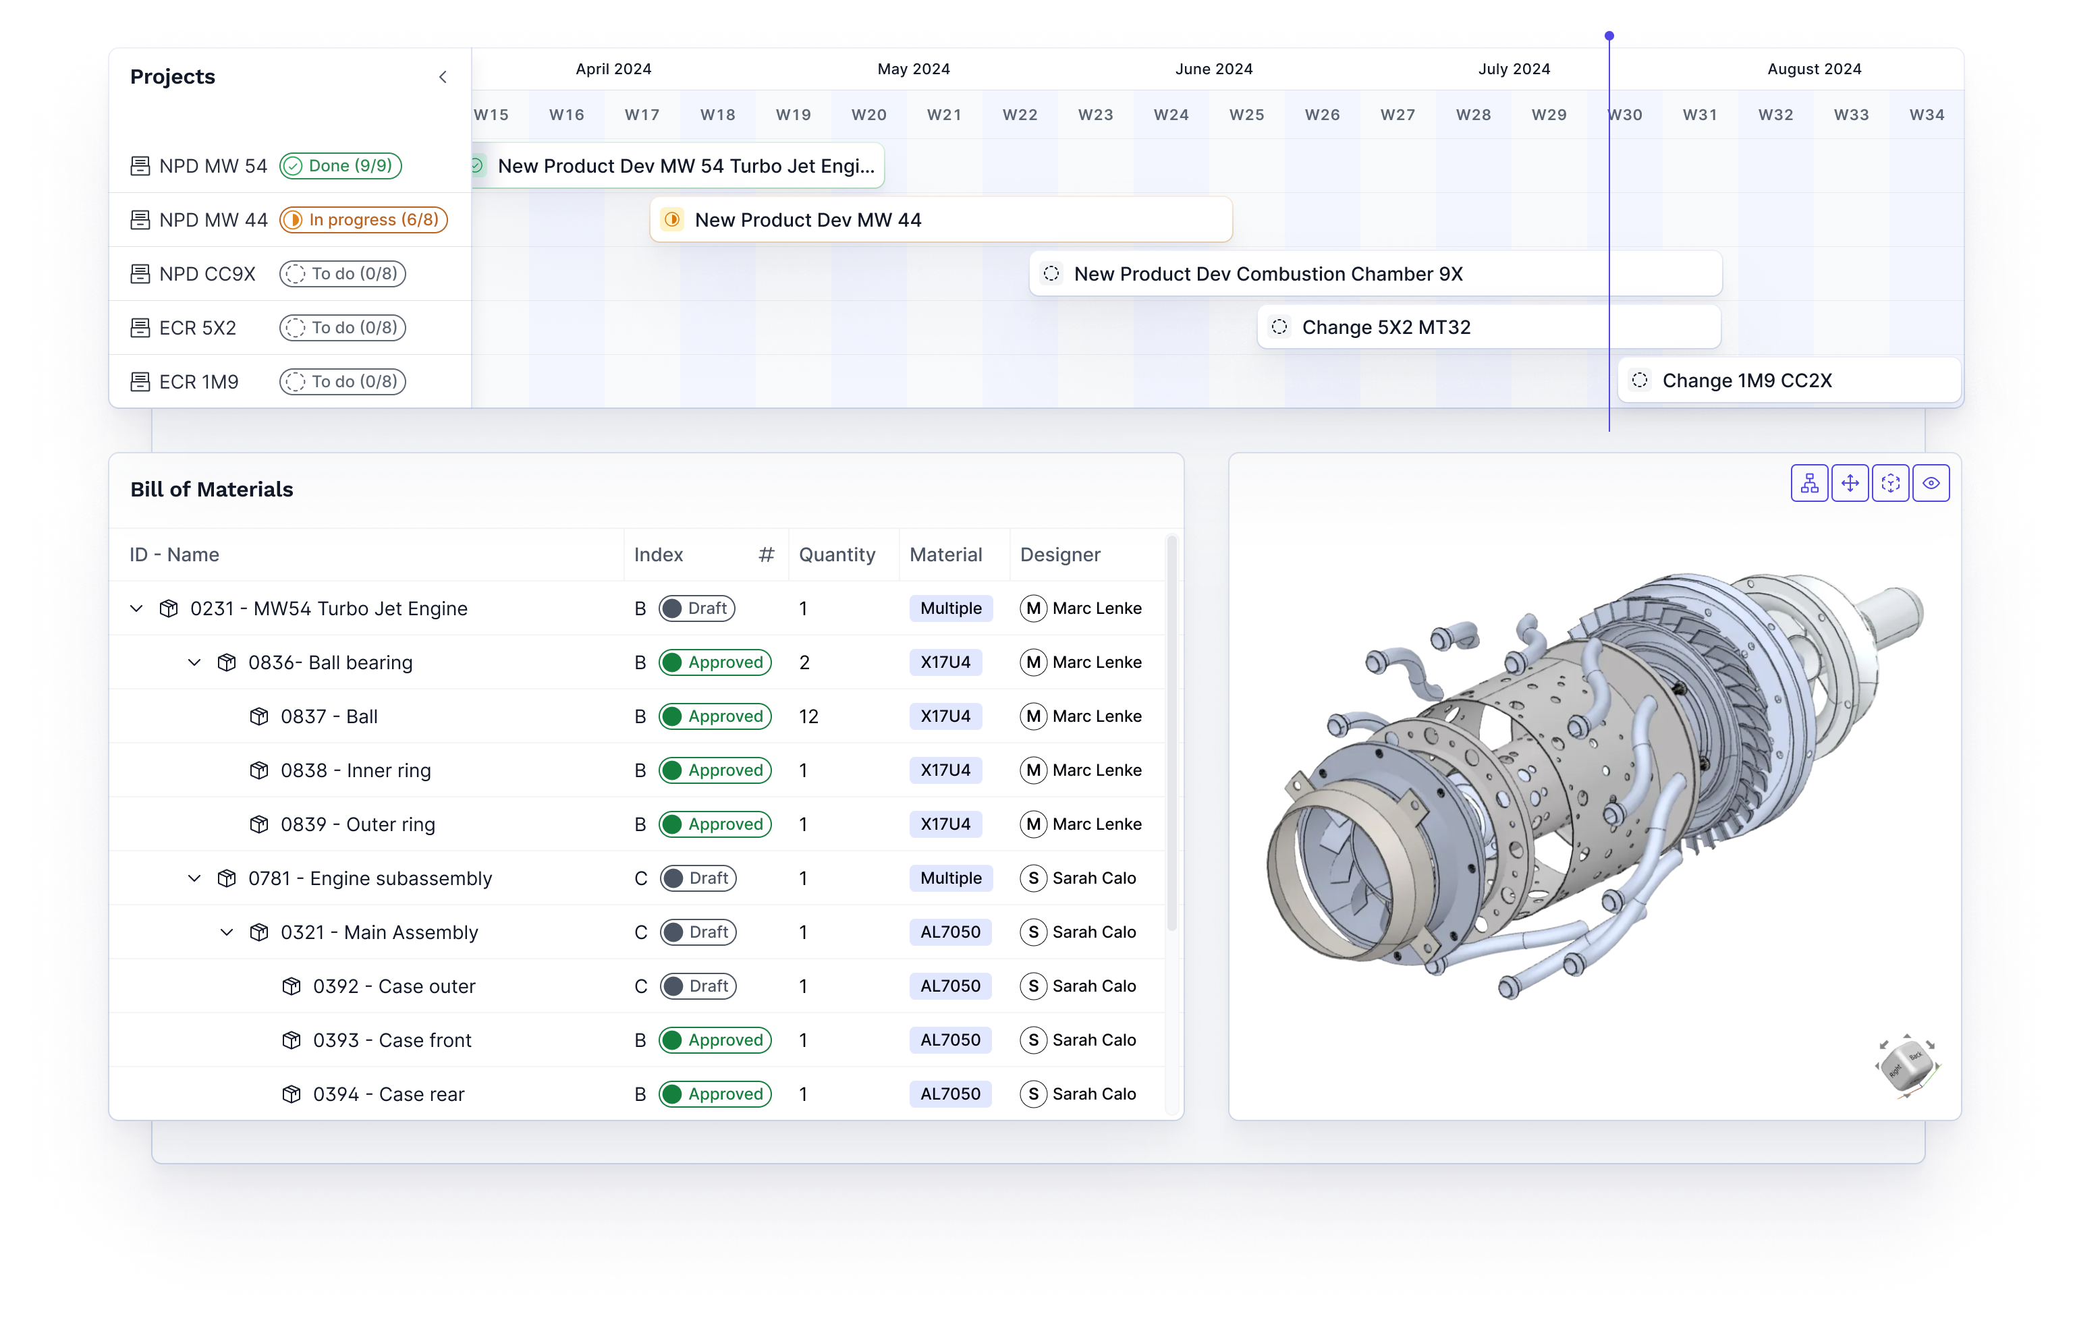
Task: Click the current-date marker on timeline at W30
Action: [x=1609, y=37]
